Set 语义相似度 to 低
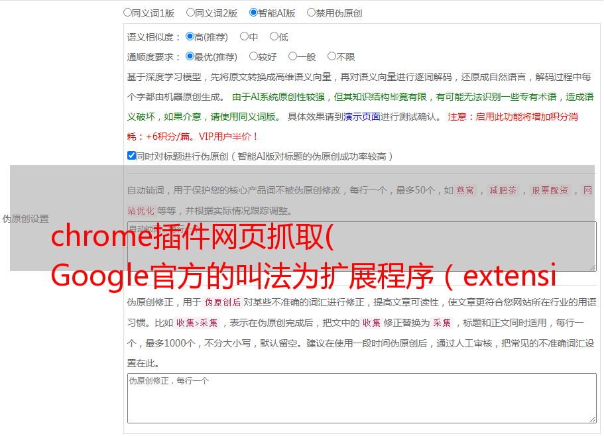The image size is (604, 436). (274, 36)
